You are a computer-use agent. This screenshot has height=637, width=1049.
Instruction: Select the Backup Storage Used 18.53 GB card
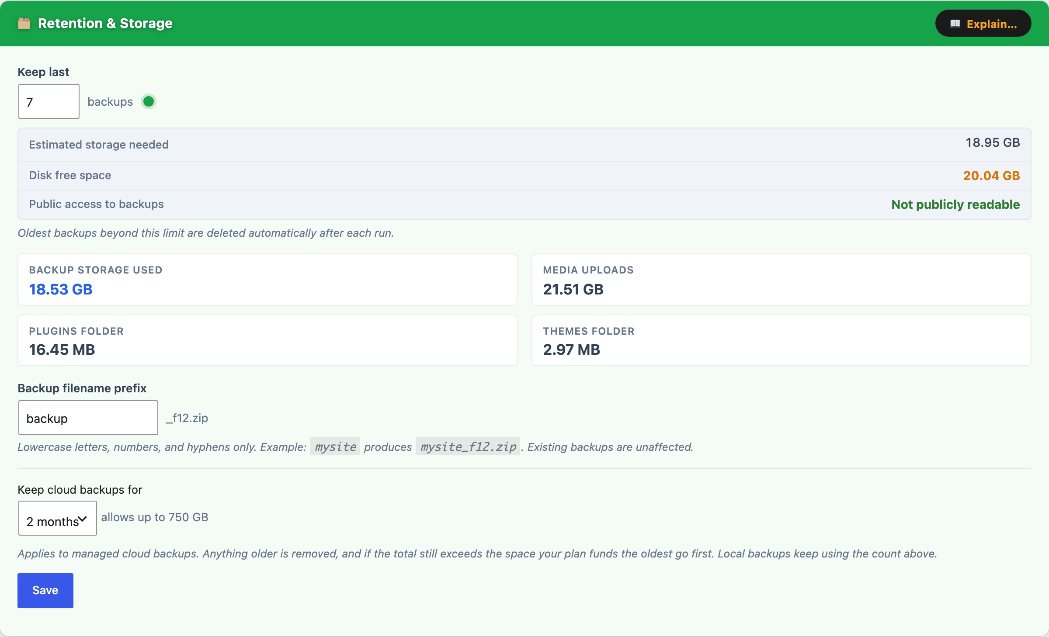click(267, 280)
